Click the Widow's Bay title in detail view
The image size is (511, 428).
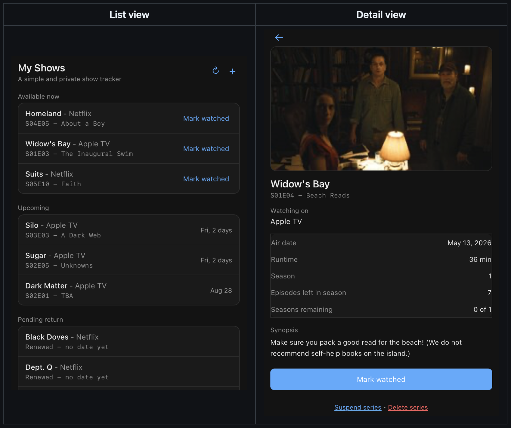(300, 184)
